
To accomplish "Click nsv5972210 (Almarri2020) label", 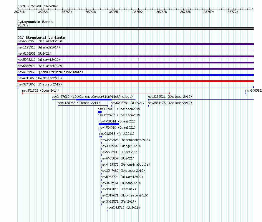I will [39, 60].
